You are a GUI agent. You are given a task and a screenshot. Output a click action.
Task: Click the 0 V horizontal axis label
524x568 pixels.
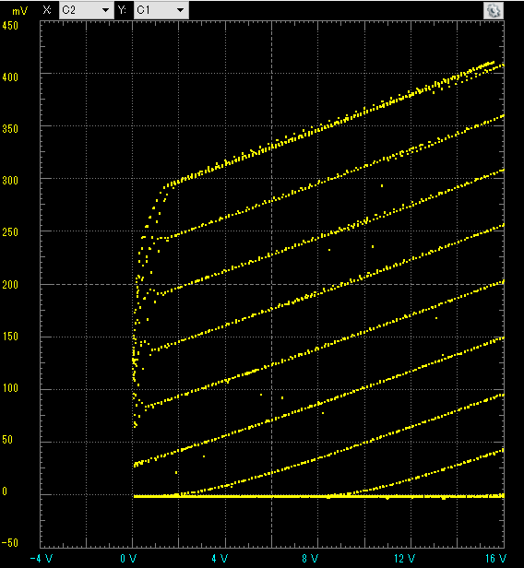coord(128,558)
